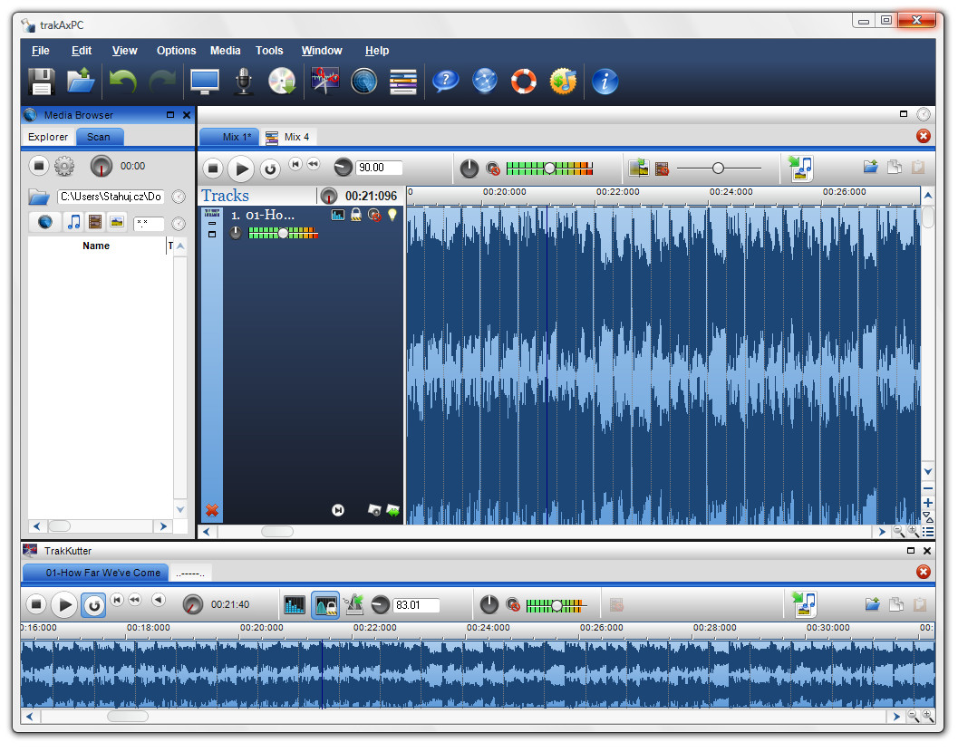
Task: Open help speech bubble question icon
Action: pyautogui.click(x=445, y=81)
